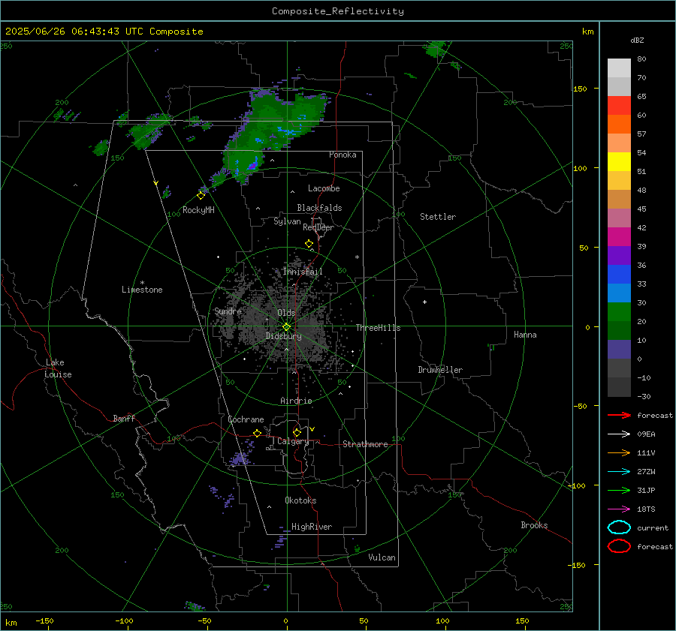Click the Vulcan city label
The width and height of the screenshot is (676, 631).
point(382,557)
